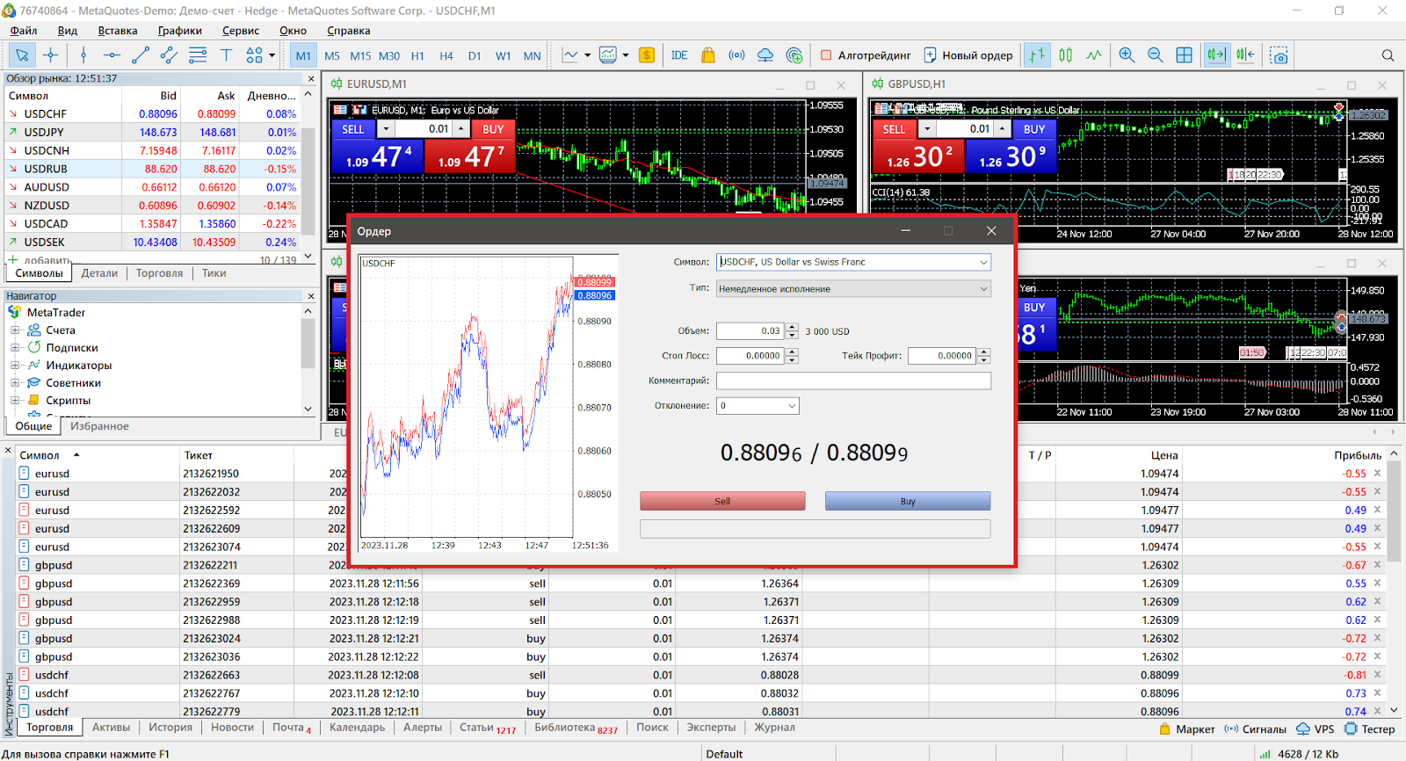The height and width of the screenshot is (761, 1406).
Task: Increase the order volume with the up arrow
Action: coord(793,327)
